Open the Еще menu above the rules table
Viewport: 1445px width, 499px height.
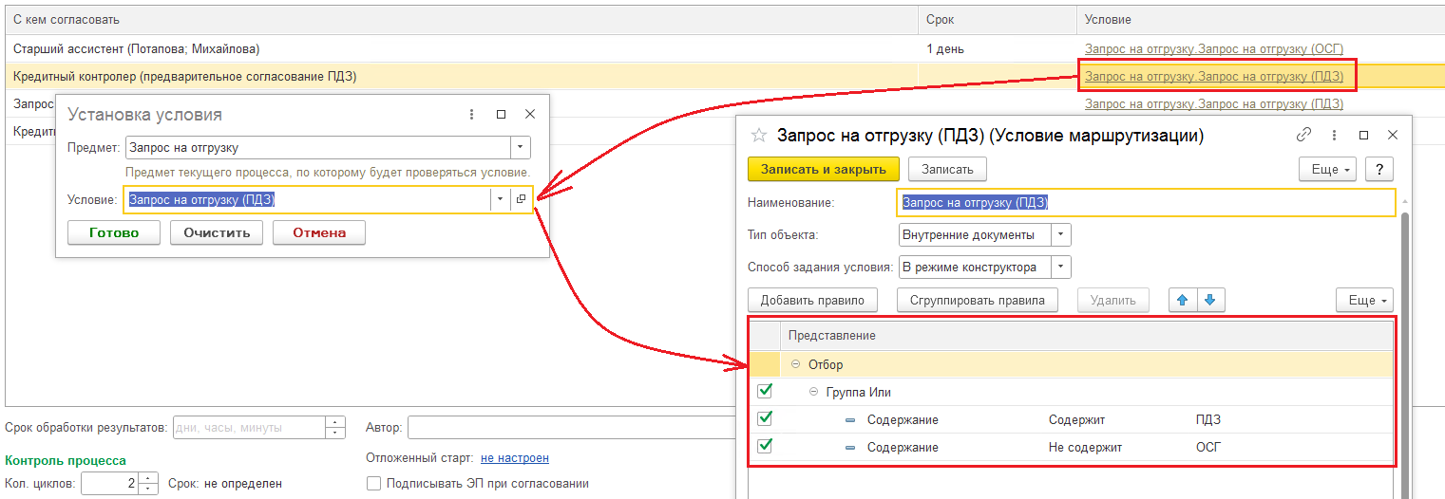tap(1363, 301)
